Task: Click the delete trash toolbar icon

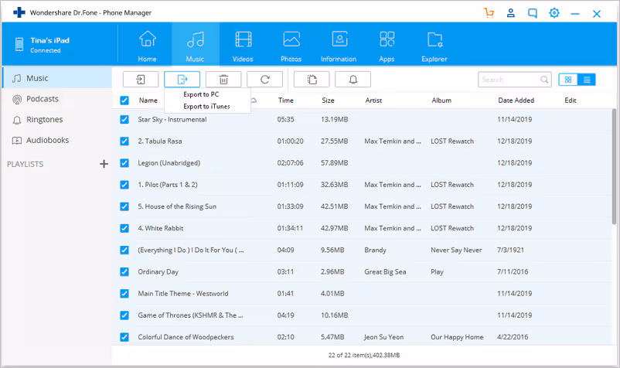Action: pos(223,80)
